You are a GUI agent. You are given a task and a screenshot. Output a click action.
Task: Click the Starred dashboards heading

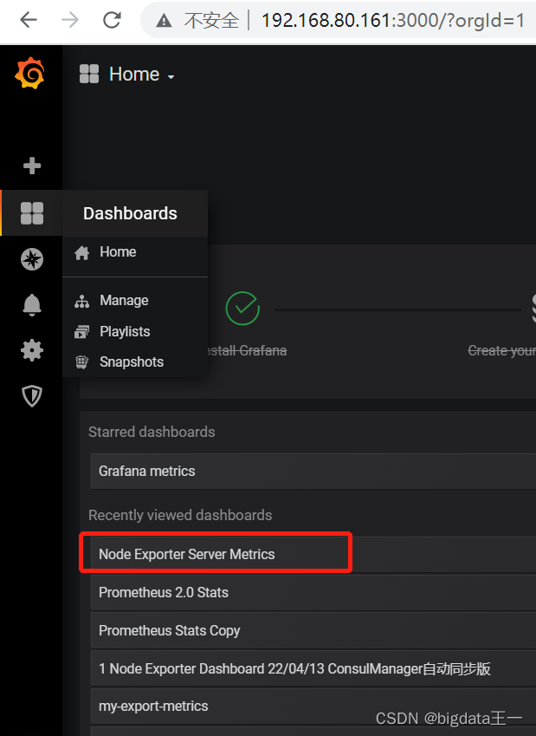(152, 432)
